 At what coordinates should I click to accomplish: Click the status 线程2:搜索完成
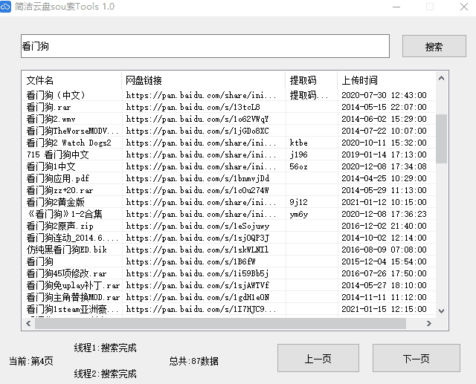click(x=105, y=374)
